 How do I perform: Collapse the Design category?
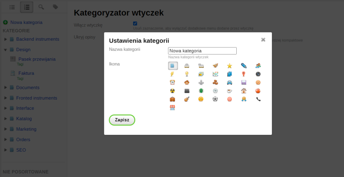tap(6, 50)
